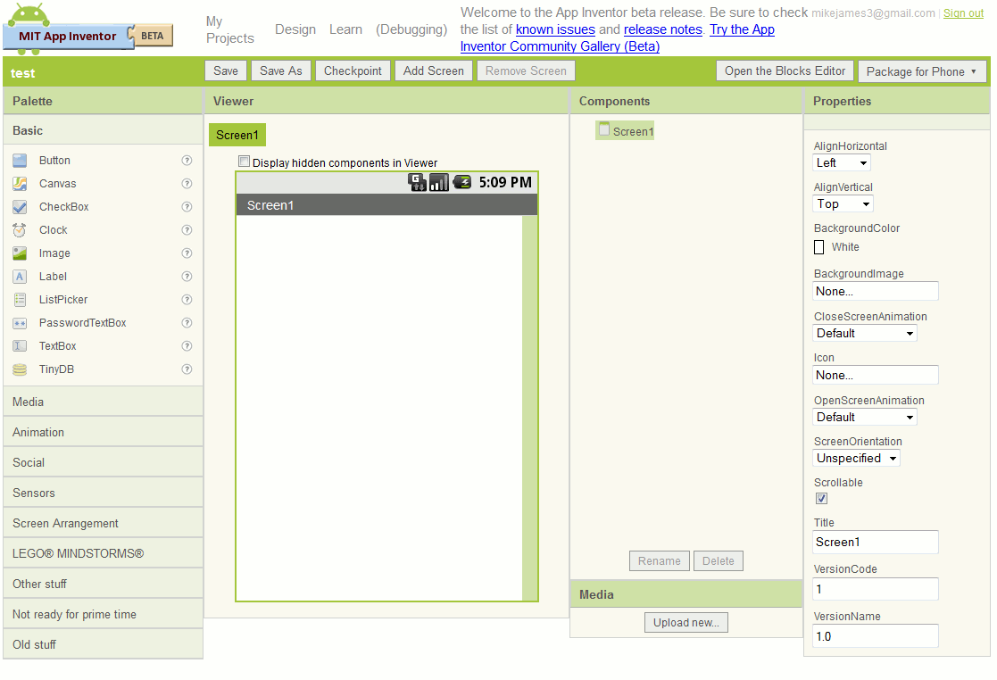Expand the Social palette section
Image resolution: width=997 pixels, height=680 pixels.
click(x=103, y=462)
